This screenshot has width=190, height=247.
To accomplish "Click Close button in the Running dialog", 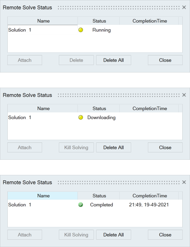I will (x=165, y=60).
